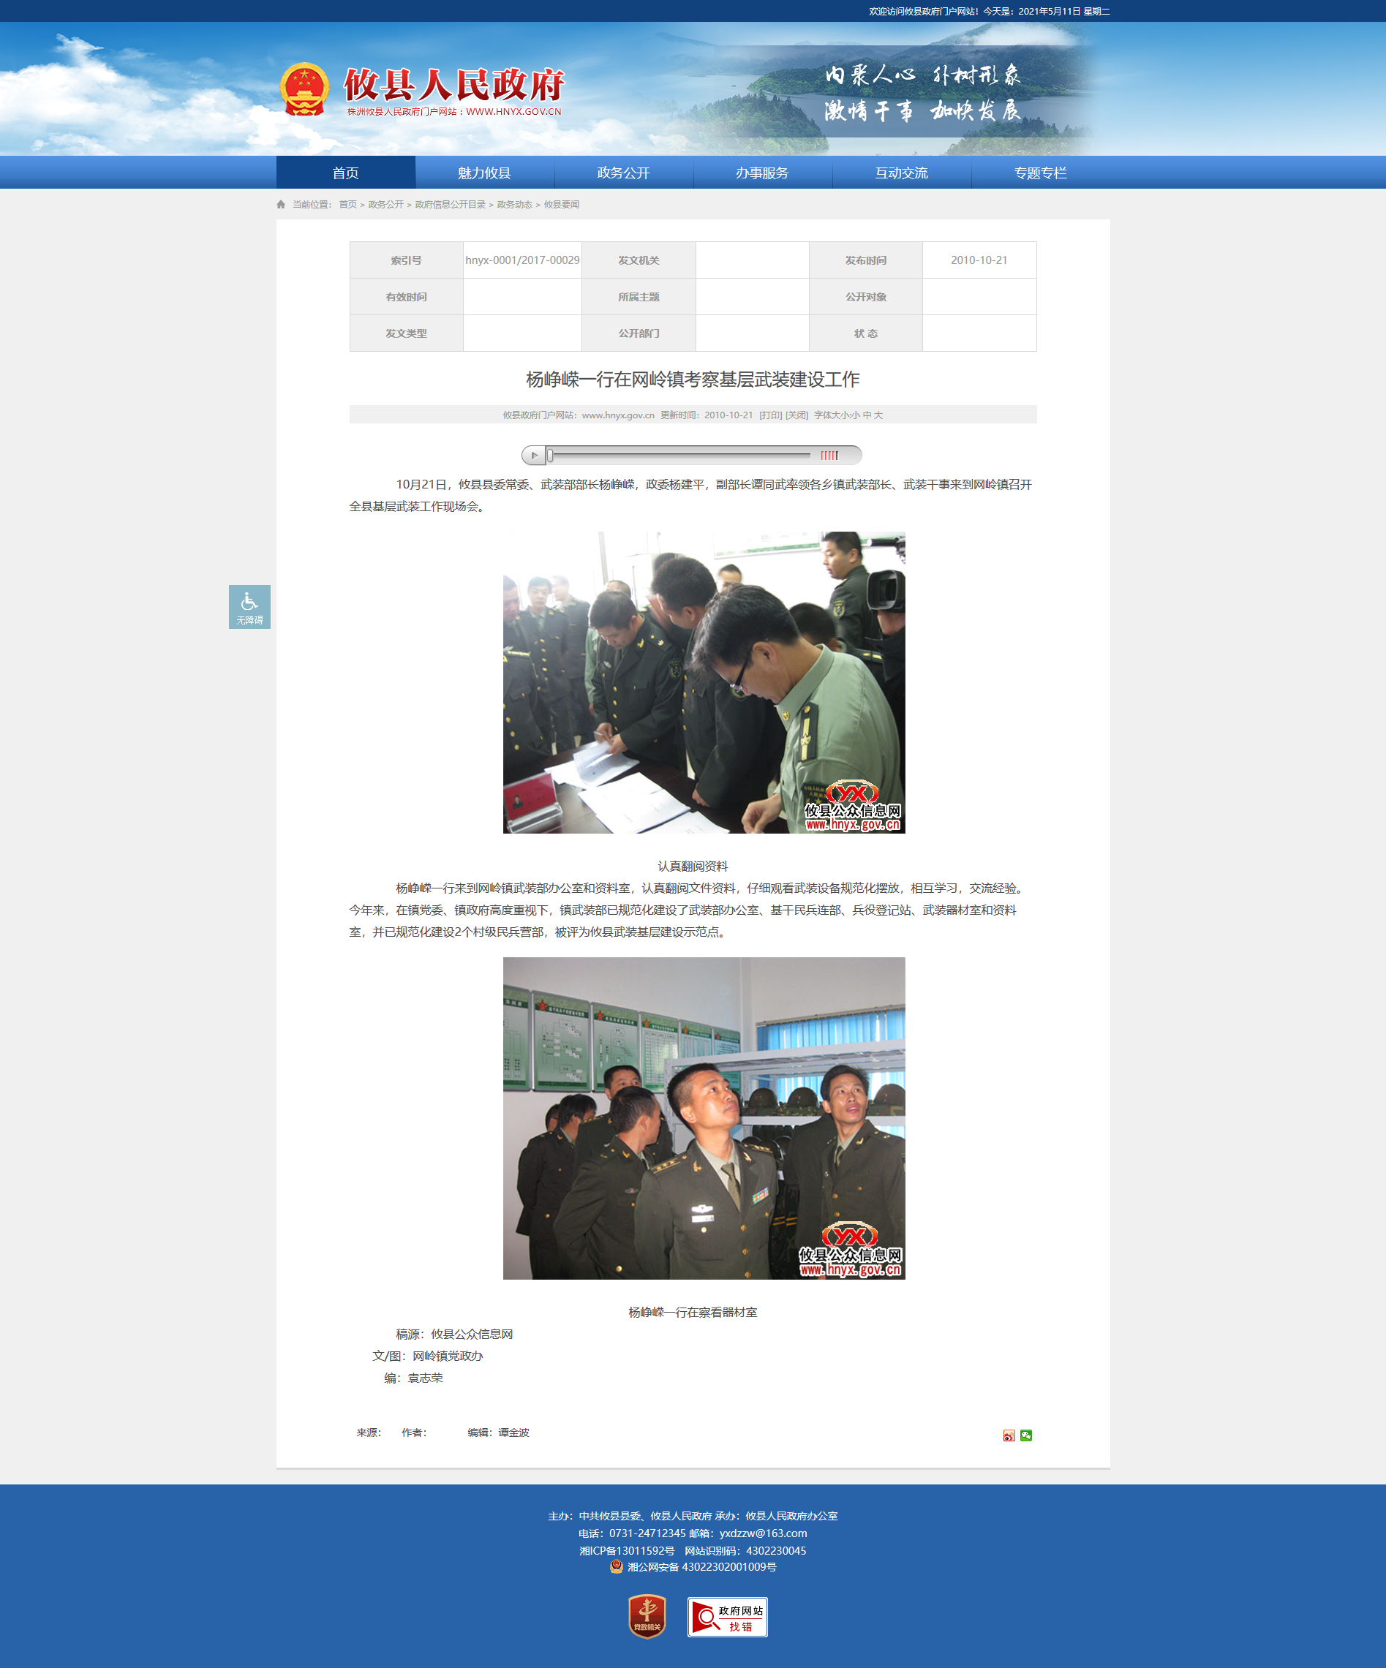1386x1668 pixels.
Task: Click the national emblem logo in header
Action: pyautogui.click(x=304, y=90)
